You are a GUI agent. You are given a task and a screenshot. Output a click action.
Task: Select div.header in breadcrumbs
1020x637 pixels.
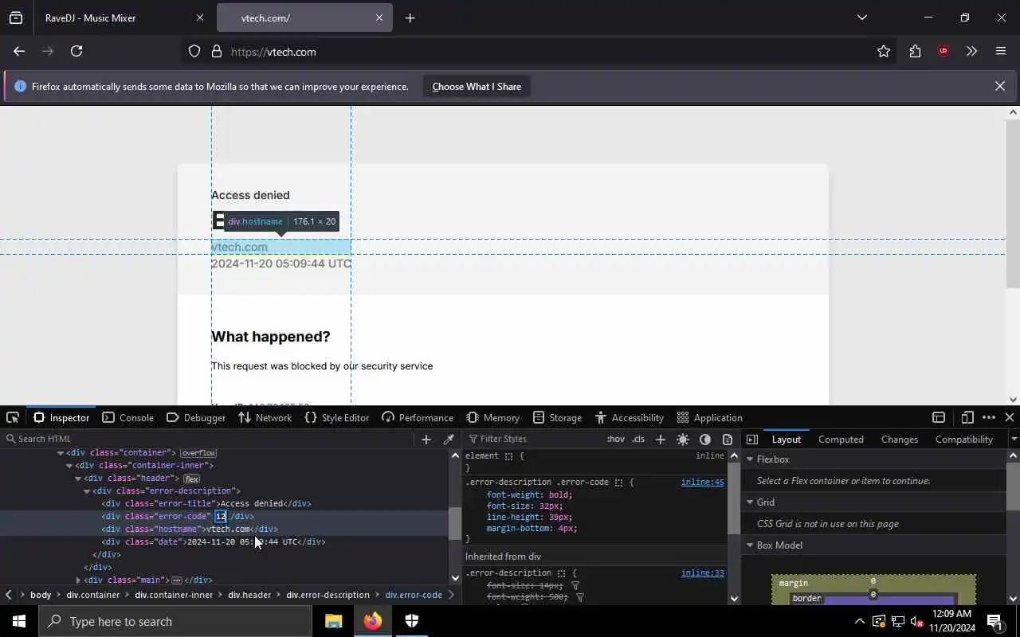(249, 595)
